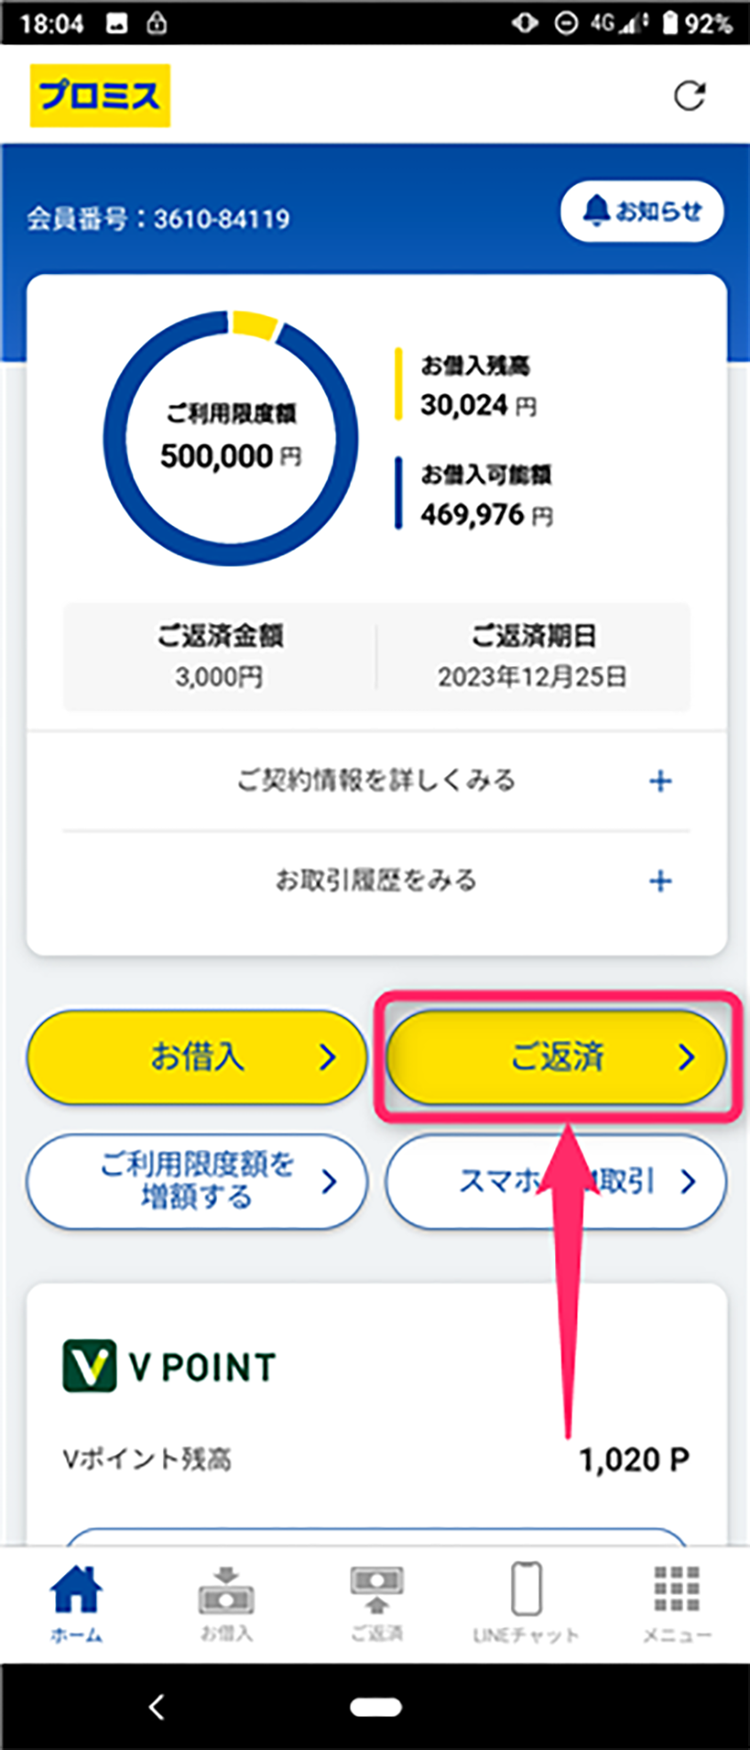Image resolution: width=750 pixels, height=1750 pixels.
Task: Open the スマホATM取引 button
Action: [x=556, y=1181]
